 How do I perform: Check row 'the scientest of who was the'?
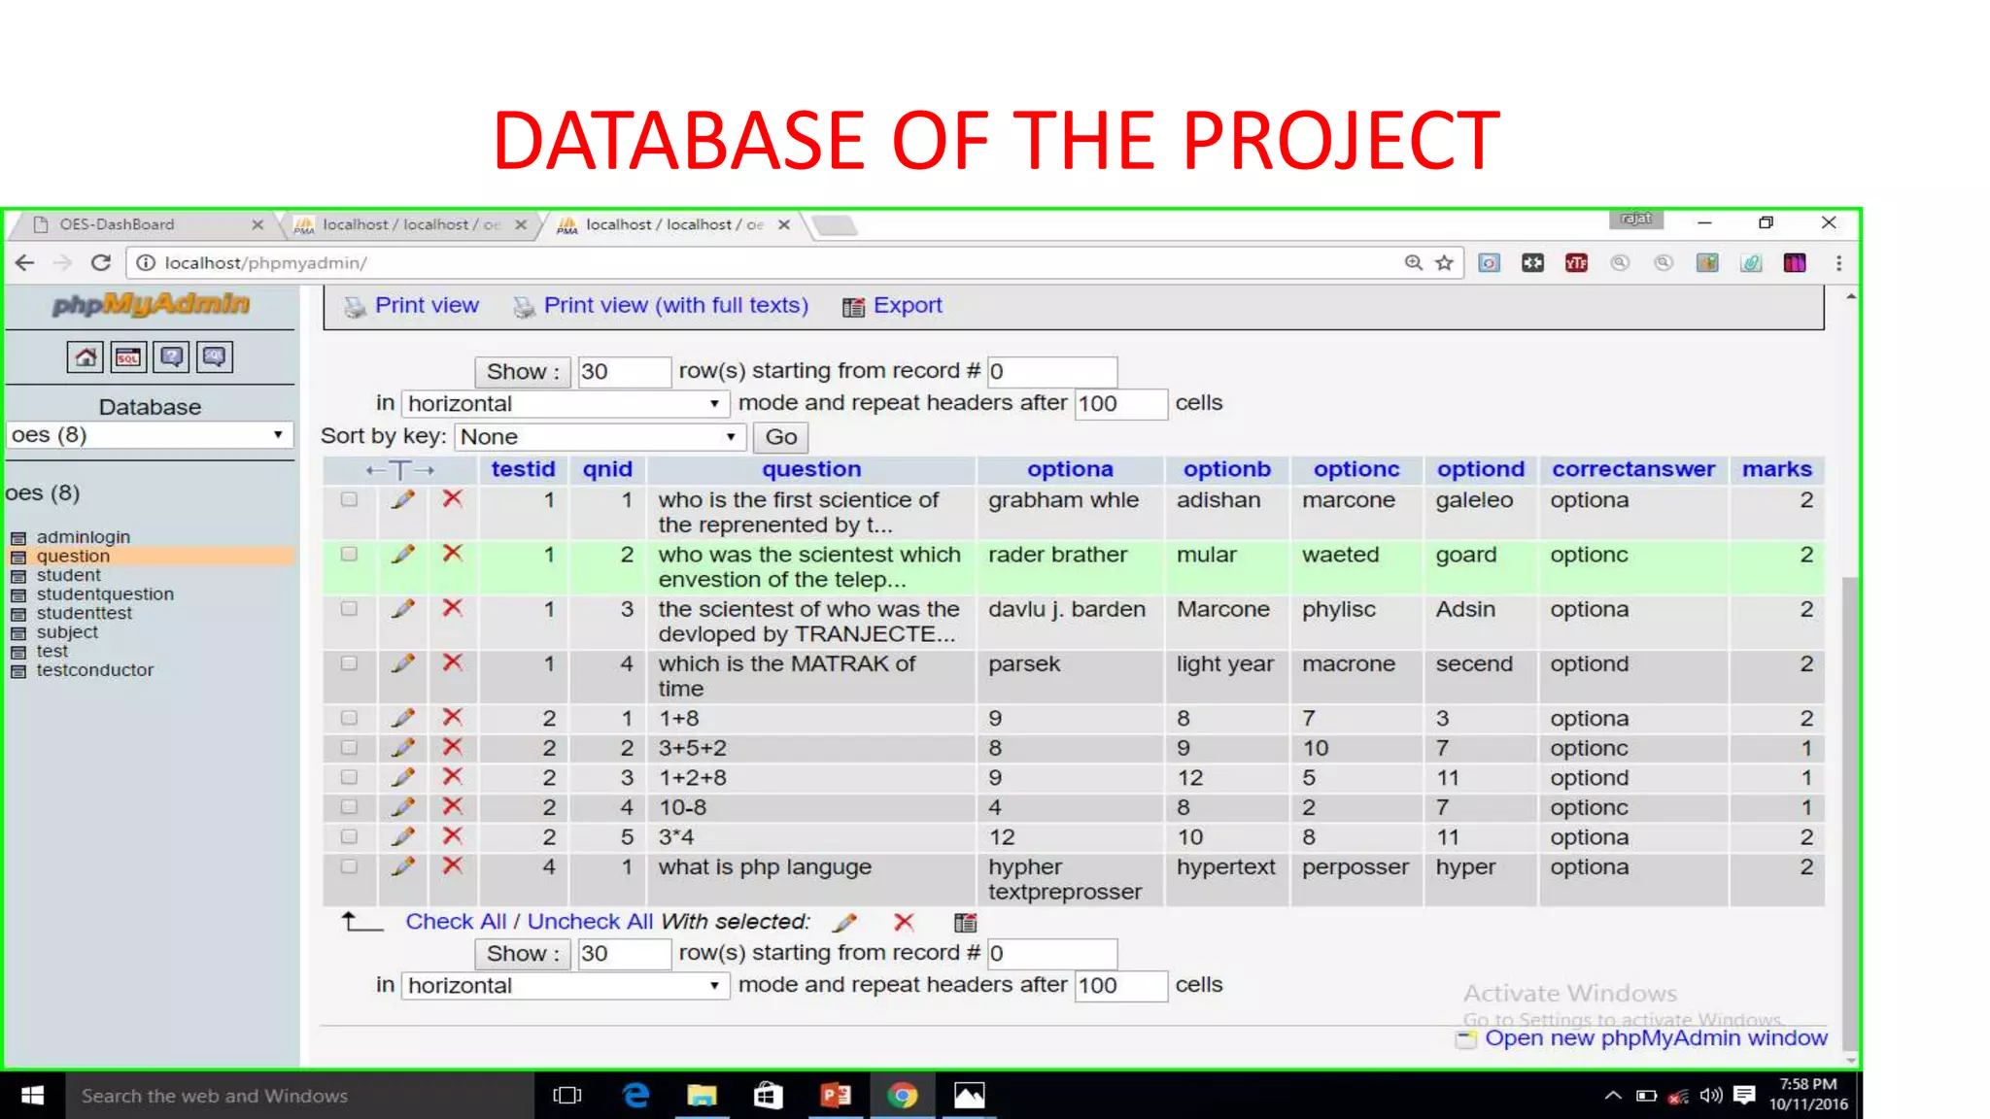point(349,609)
